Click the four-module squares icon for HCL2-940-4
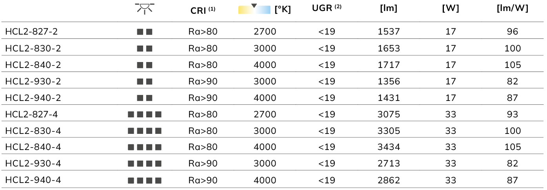Screen dimensions: 547x190 coord(144,181)
